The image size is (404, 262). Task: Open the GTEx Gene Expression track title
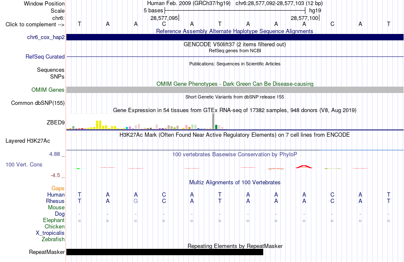tap(235, 110)
